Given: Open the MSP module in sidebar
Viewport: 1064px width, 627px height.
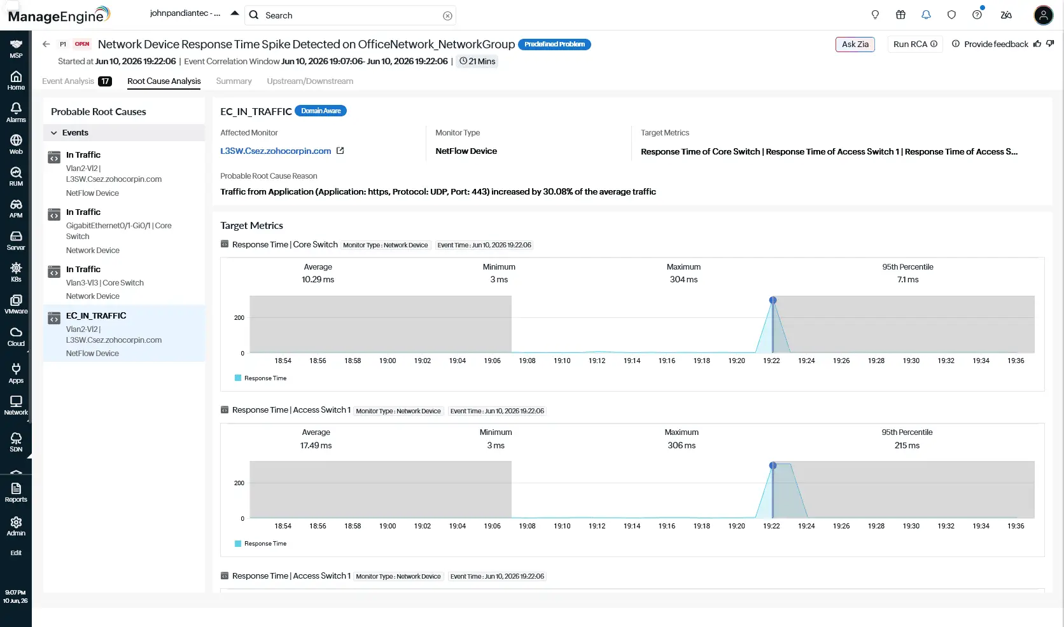Looking at the screenshot, I should [x=16, y=48].
